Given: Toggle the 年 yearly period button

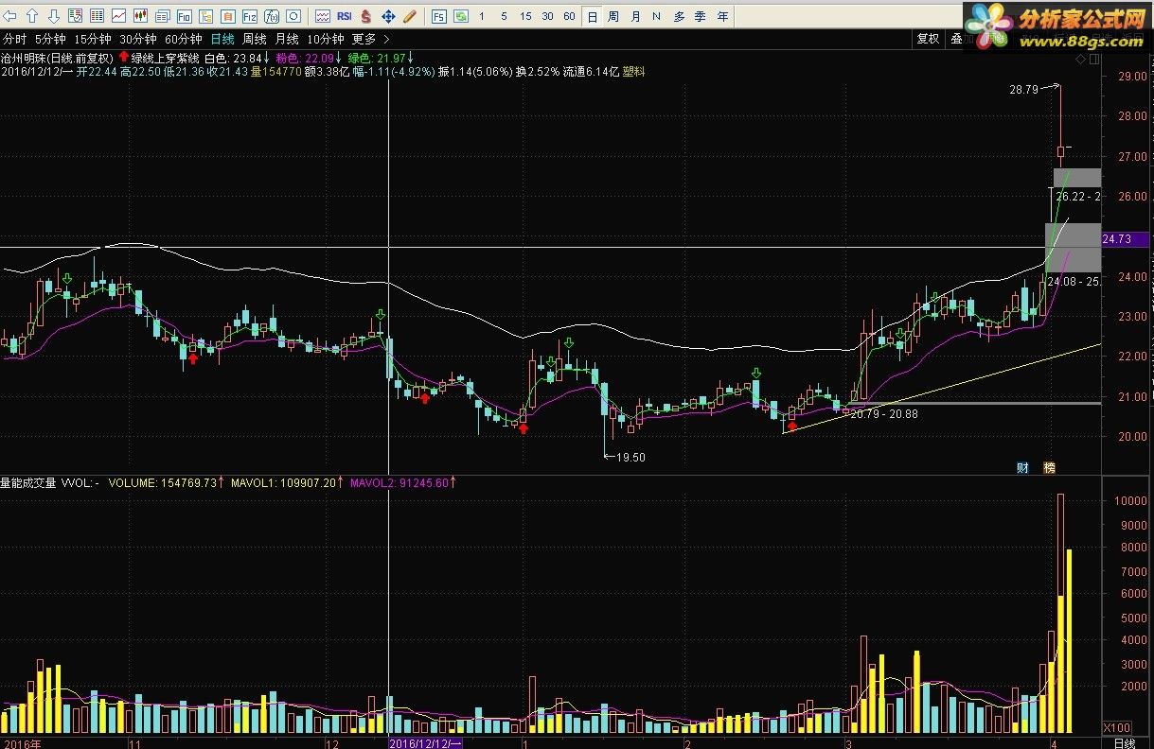Looking at the screenshot, I should (x=723, y=16).
